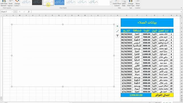183x103 pixels.
Task: Select the cell with value 11000.00
Action: pyautogui.click(x=147, y=54)
